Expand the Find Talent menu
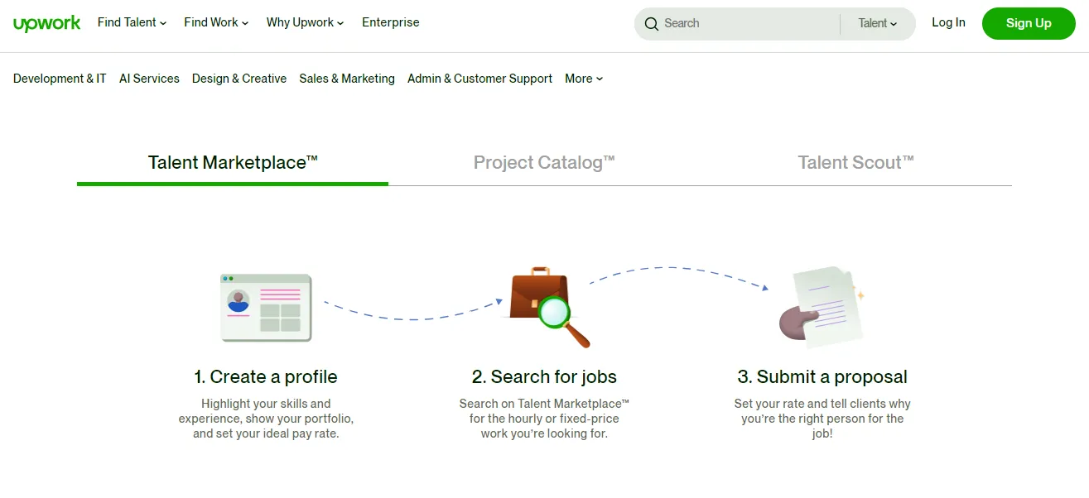This screenshot has height=498, width=1089. (133, 22)
